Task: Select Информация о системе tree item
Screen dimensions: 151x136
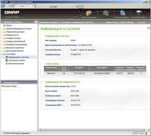Action: [x=19, y=57]
